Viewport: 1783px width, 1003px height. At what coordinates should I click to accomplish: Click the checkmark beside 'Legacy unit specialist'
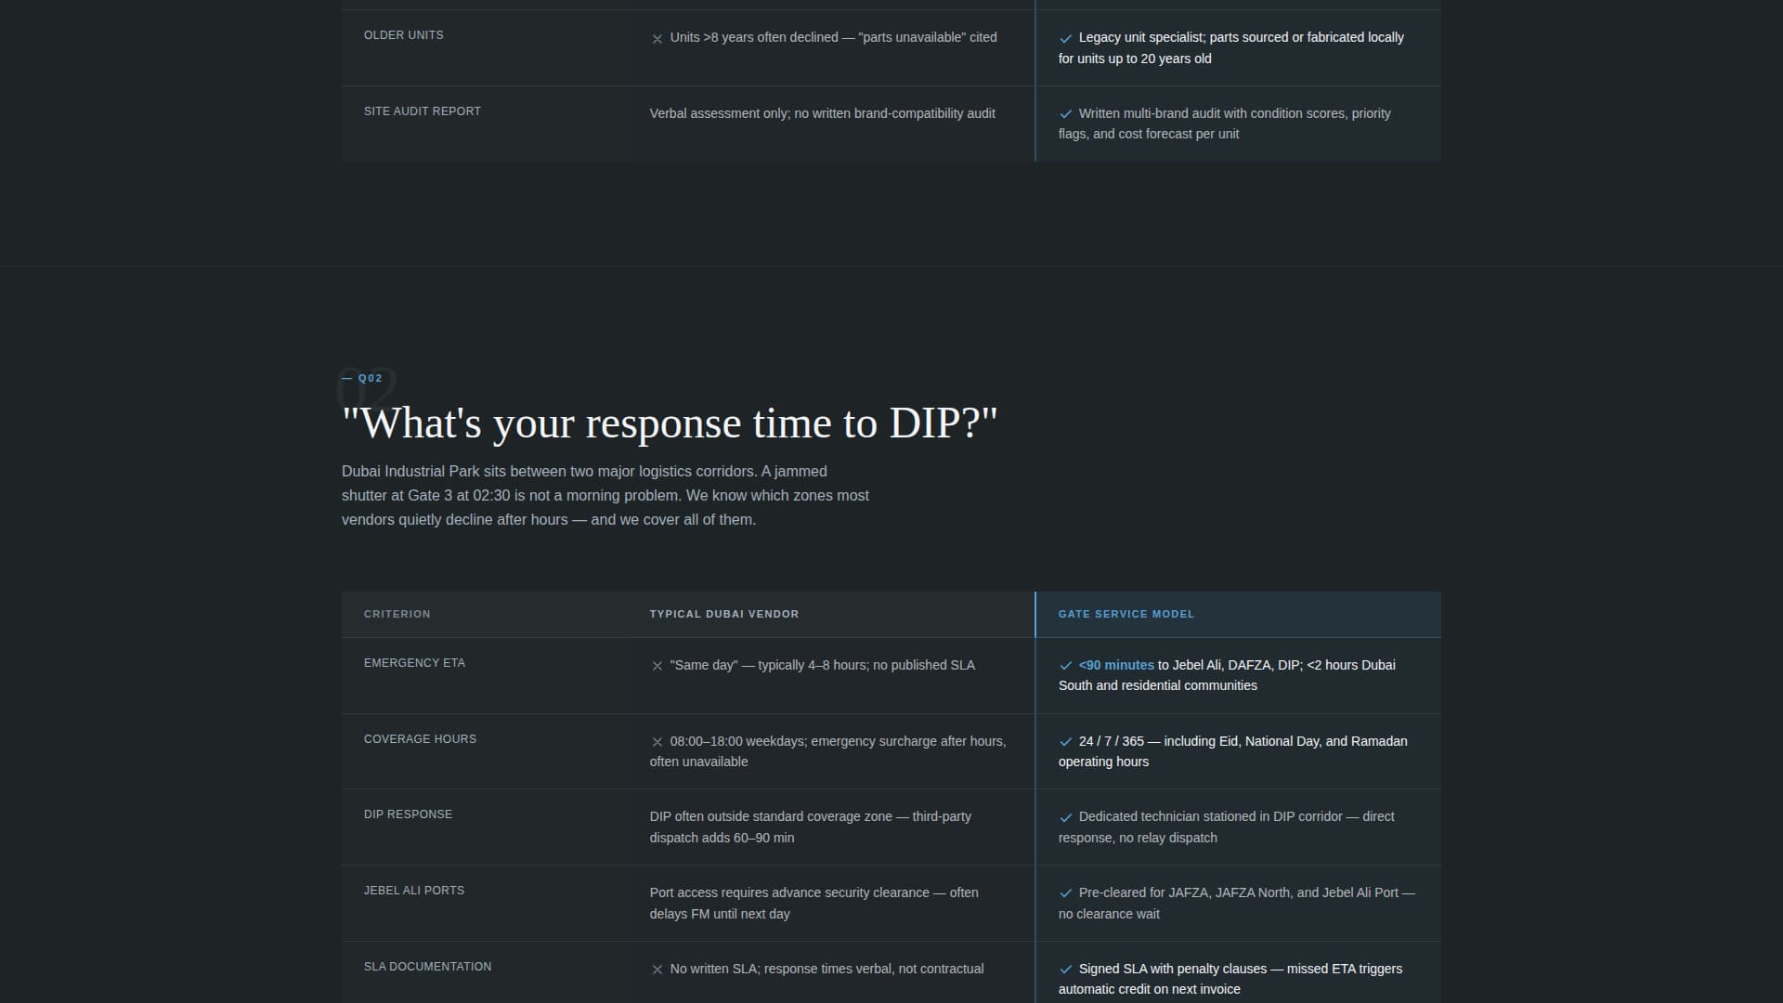point(1065,38)
